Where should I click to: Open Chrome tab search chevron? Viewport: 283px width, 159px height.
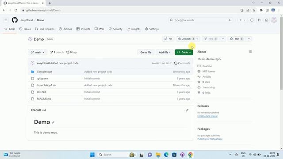253,3
